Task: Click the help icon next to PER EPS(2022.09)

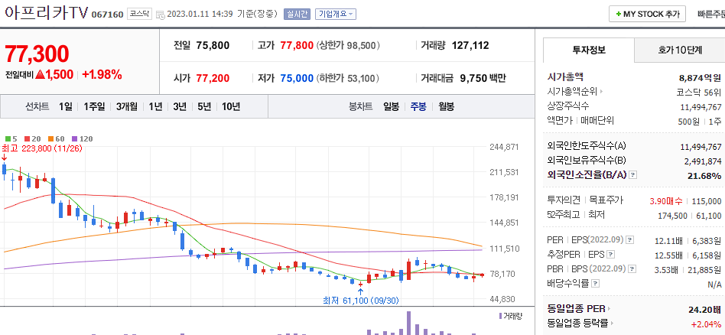Action: [629, 240]
